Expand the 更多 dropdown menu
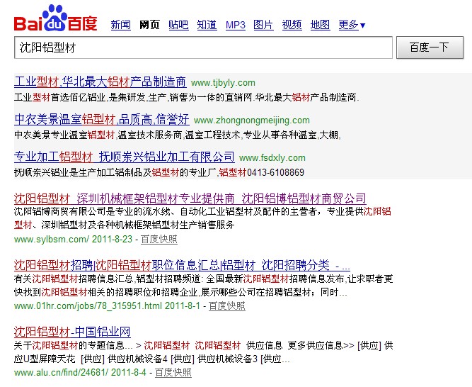This screenshot has height=387, width=472. (352, 26)
